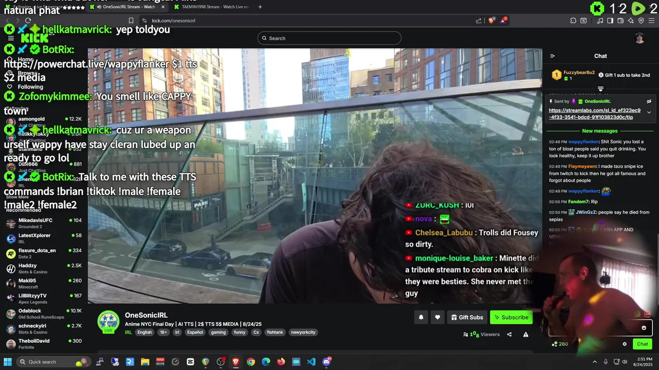The image size is (659, 370).
Task: Open Brave Rewards triangle icon
Action: coord(504,21)
